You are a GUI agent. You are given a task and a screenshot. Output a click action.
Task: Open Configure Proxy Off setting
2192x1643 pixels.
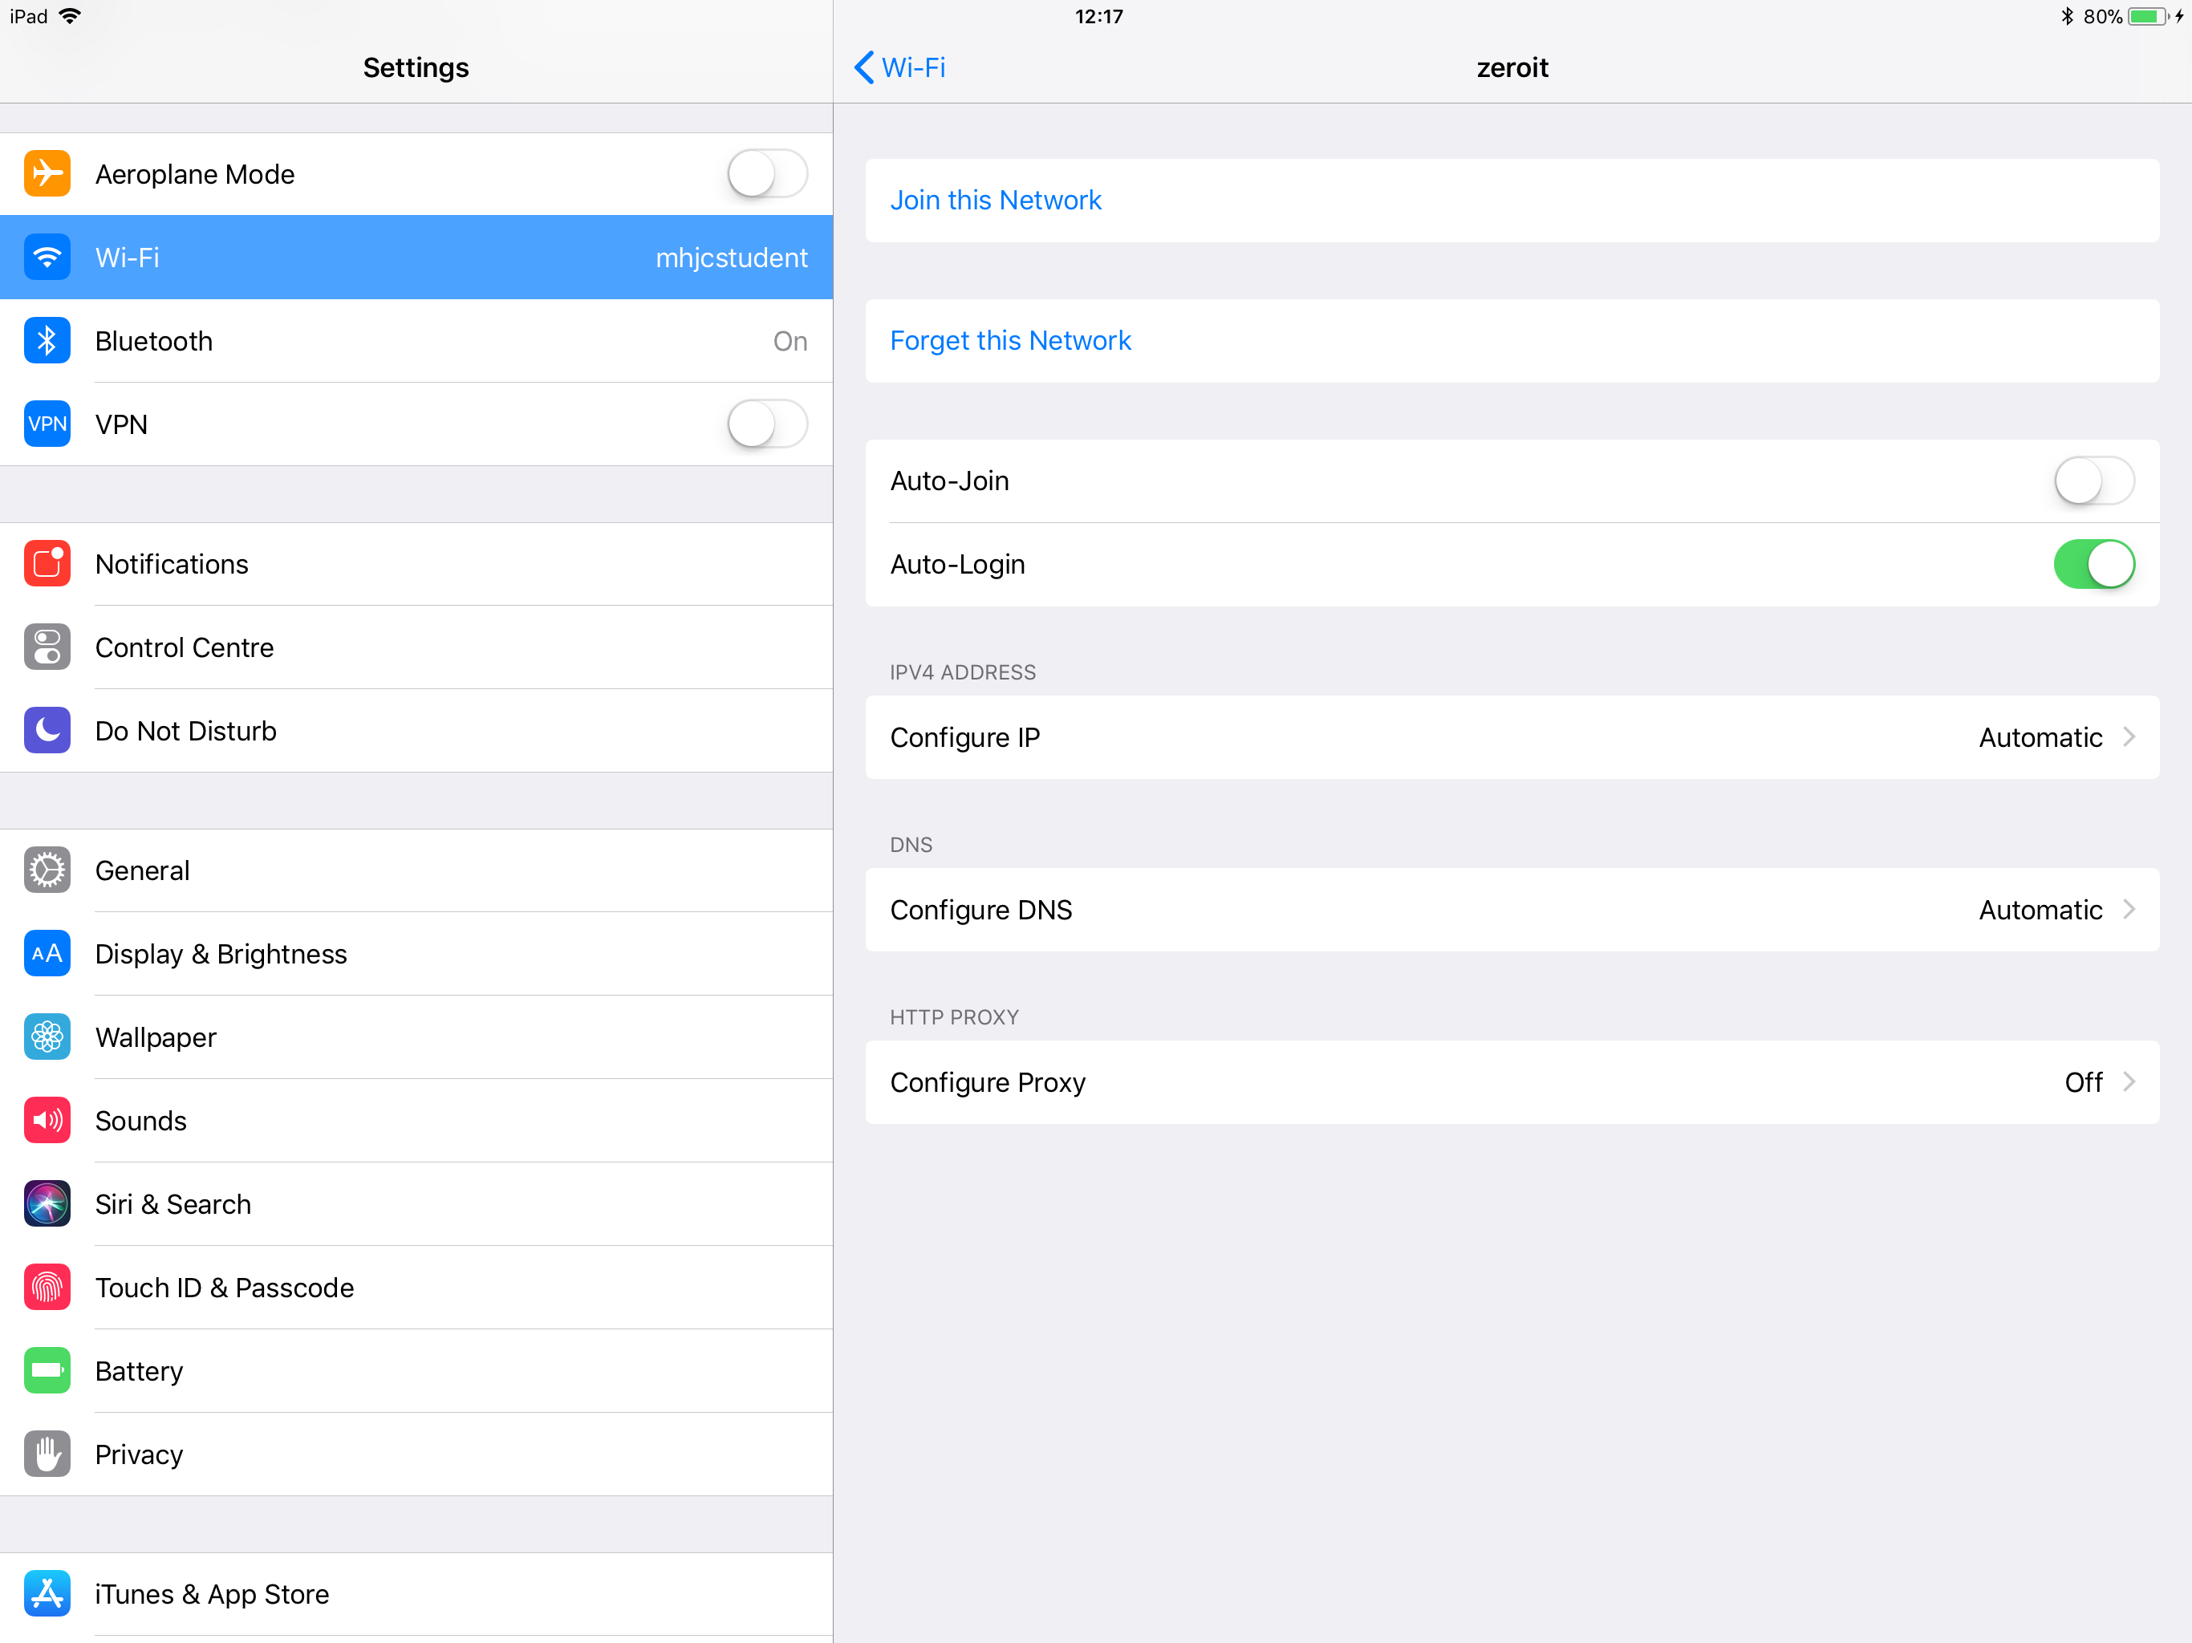[x=1511, y=1082]
